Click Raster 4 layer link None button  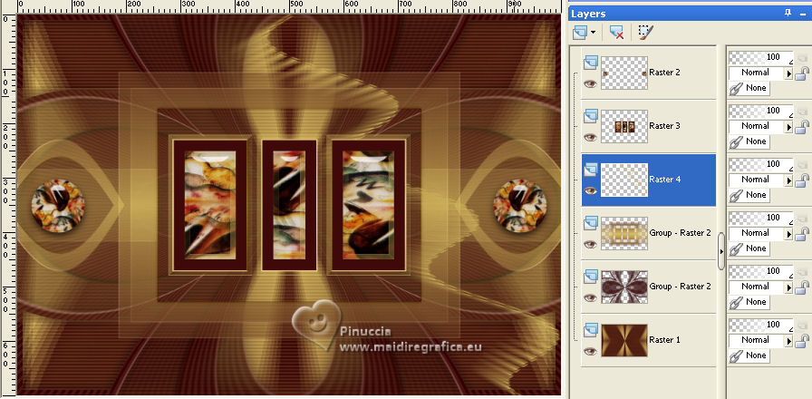click(x=749, y=195)
